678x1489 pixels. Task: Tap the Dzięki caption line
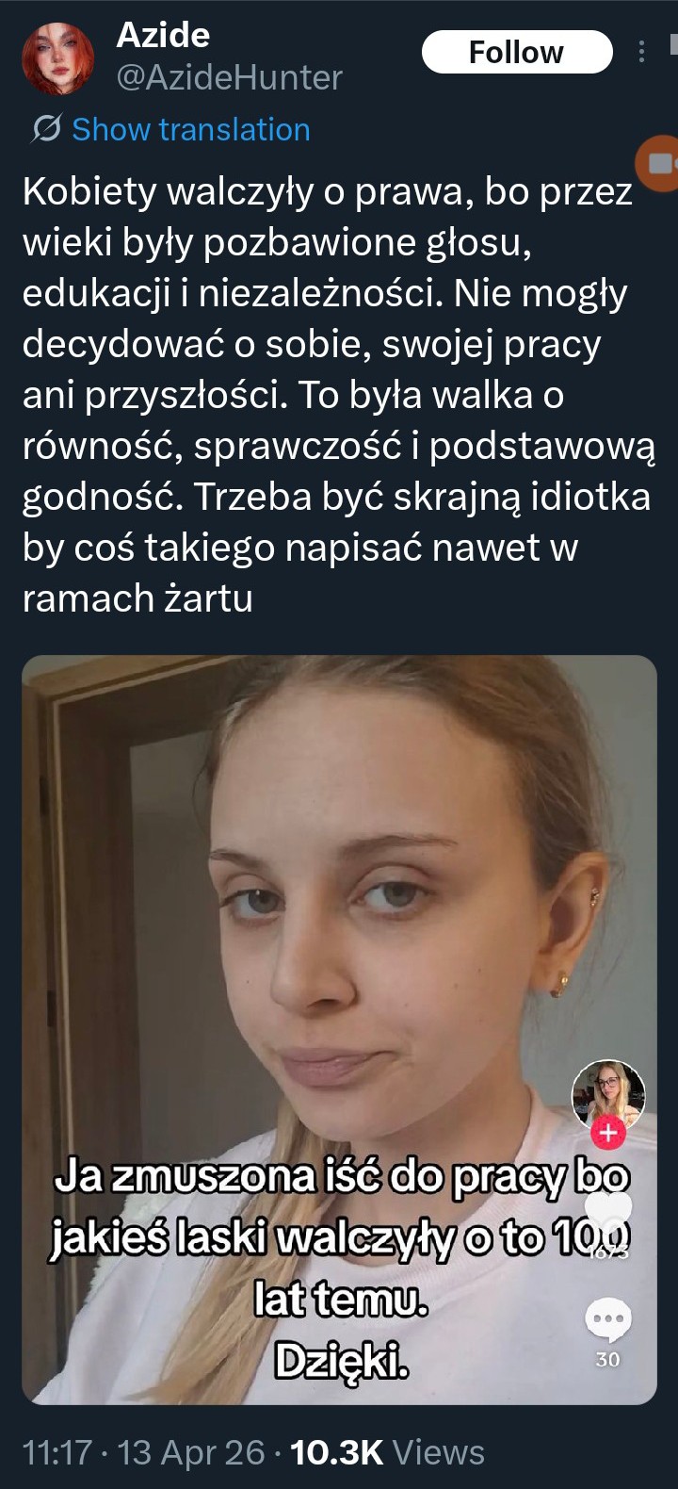[341, 1360]
